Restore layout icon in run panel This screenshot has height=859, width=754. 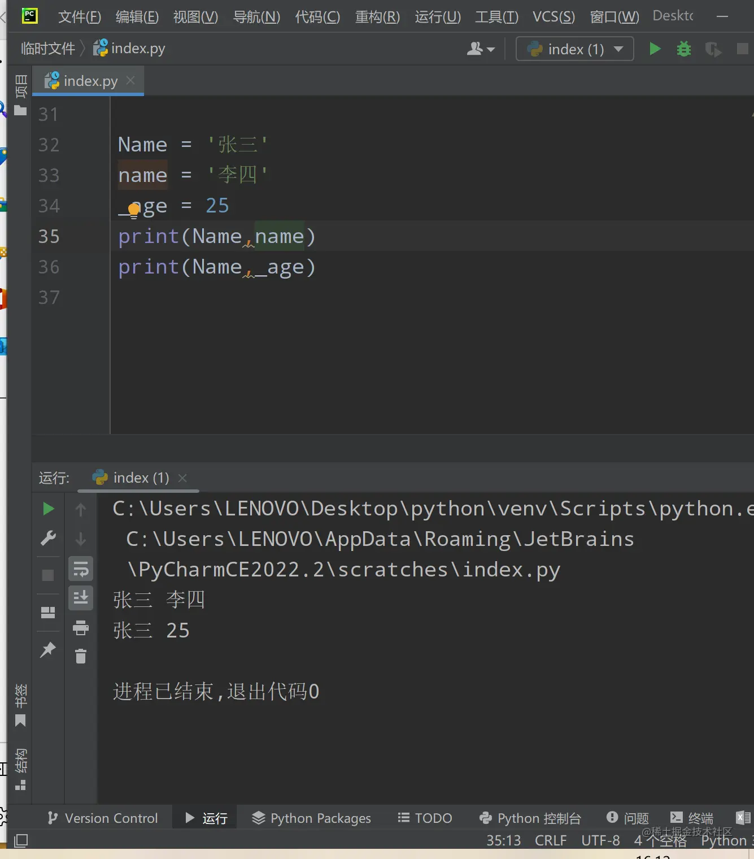tap(49, 613)
